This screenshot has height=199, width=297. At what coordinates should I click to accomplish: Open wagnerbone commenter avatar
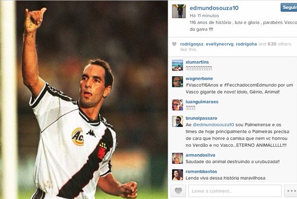click(177, 82)
